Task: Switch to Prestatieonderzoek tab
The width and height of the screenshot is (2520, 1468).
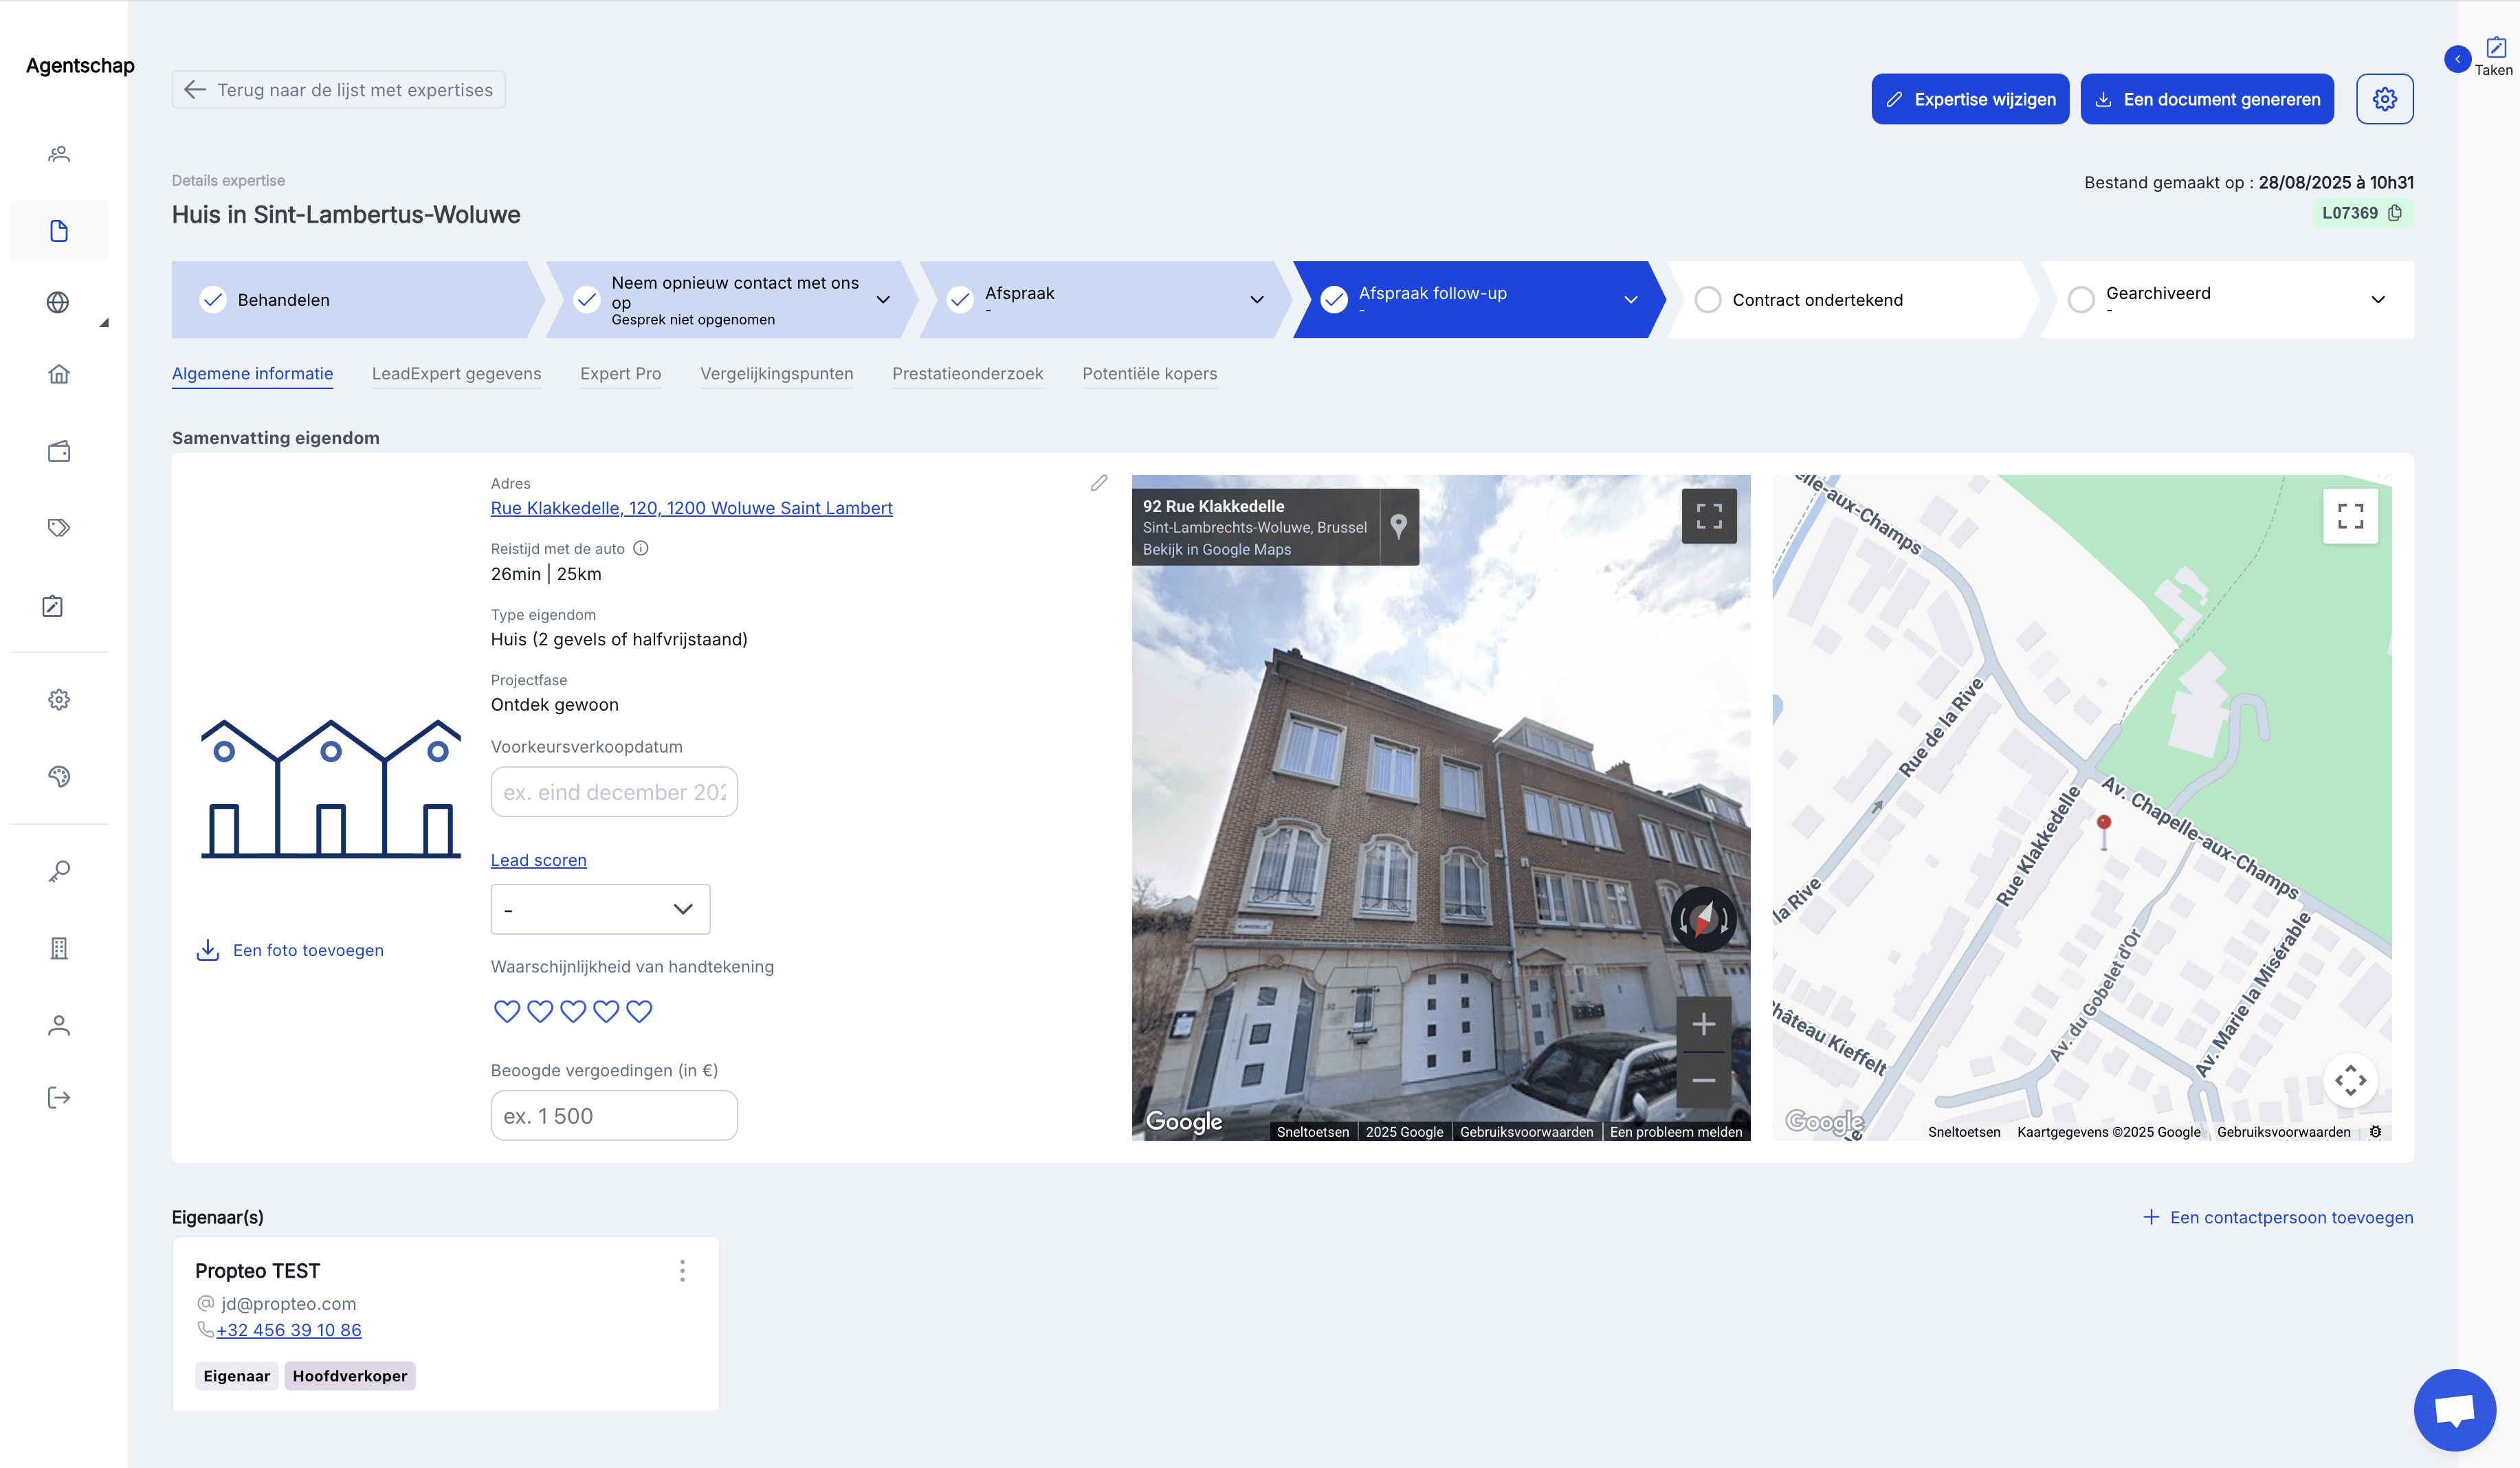Action: (x=967, y=374)
